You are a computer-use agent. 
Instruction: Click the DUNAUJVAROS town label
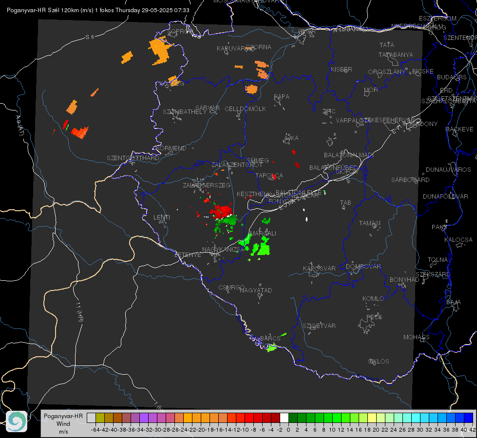pos(448,170)
